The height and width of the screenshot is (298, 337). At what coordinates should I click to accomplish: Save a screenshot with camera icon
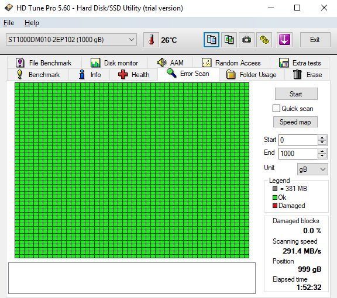click(246, 40)
